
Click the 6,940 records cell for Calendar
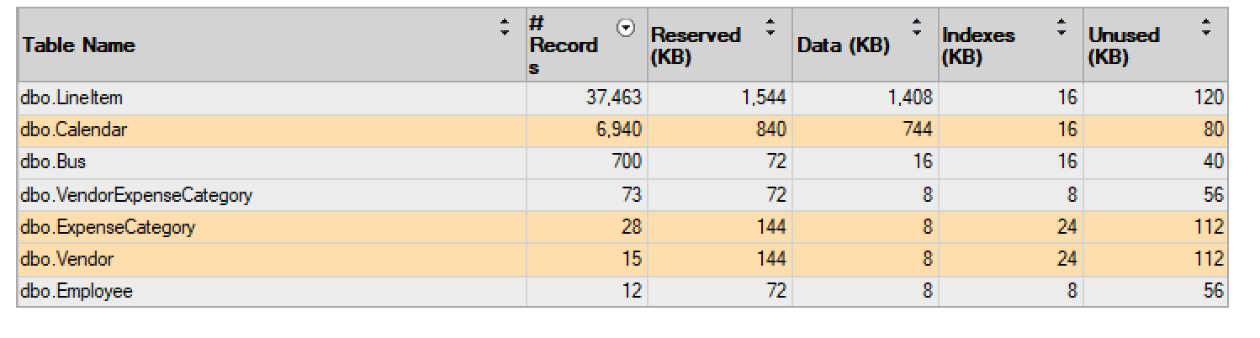(617, 130)
